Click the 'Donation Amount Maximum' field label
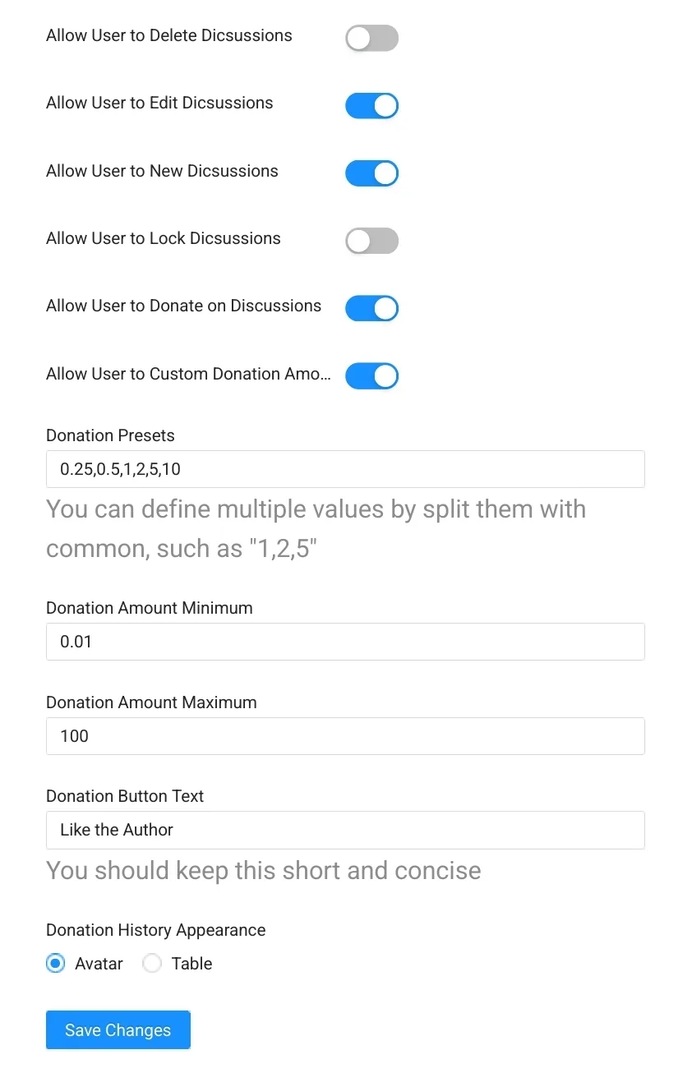This screenshot has height=1082, width=692. tap(151, 702)
